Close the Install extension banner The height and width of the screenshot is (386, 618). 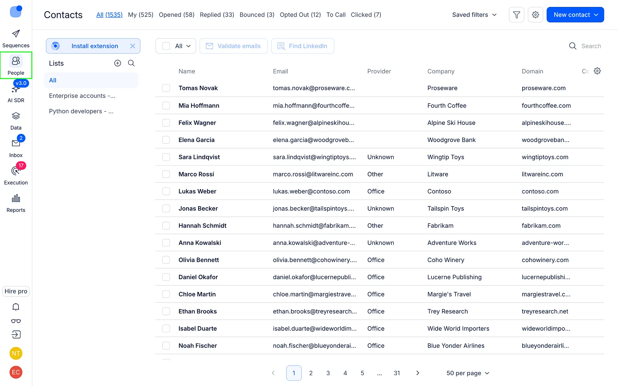point(132,46)
